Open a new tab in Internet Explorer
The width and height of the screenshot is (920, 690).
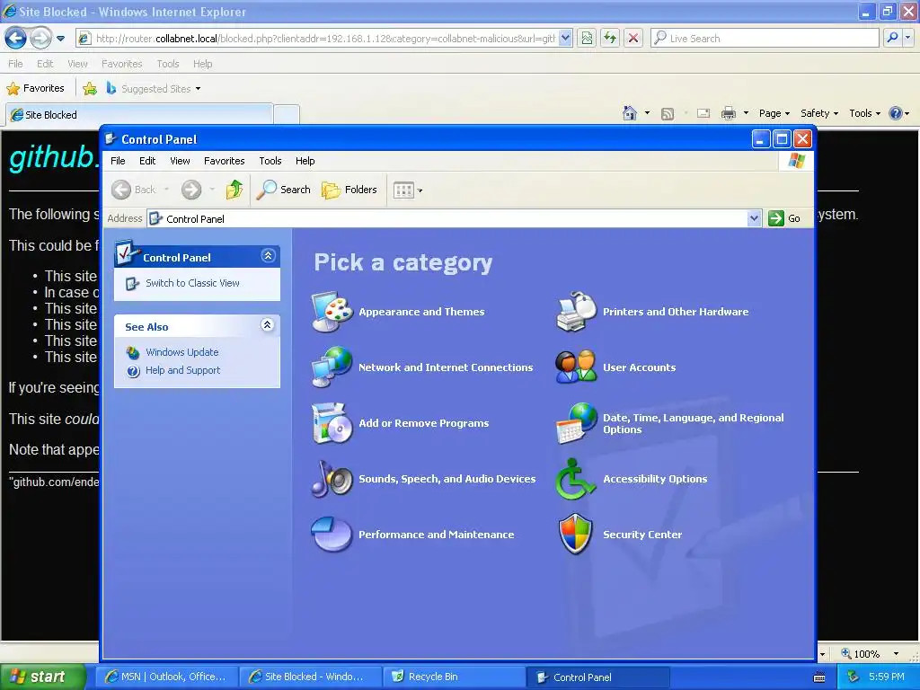click(287, 114)
